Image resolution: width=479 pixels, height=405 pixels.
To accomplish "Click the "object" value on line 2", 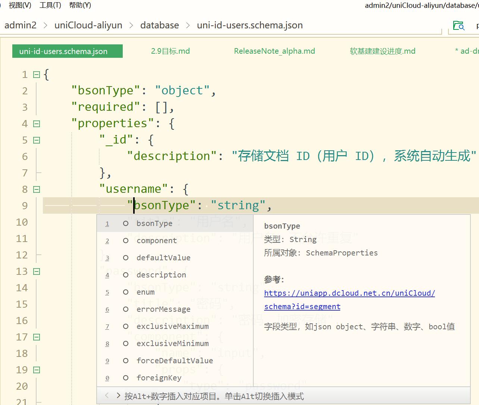I will pos(182,91).
